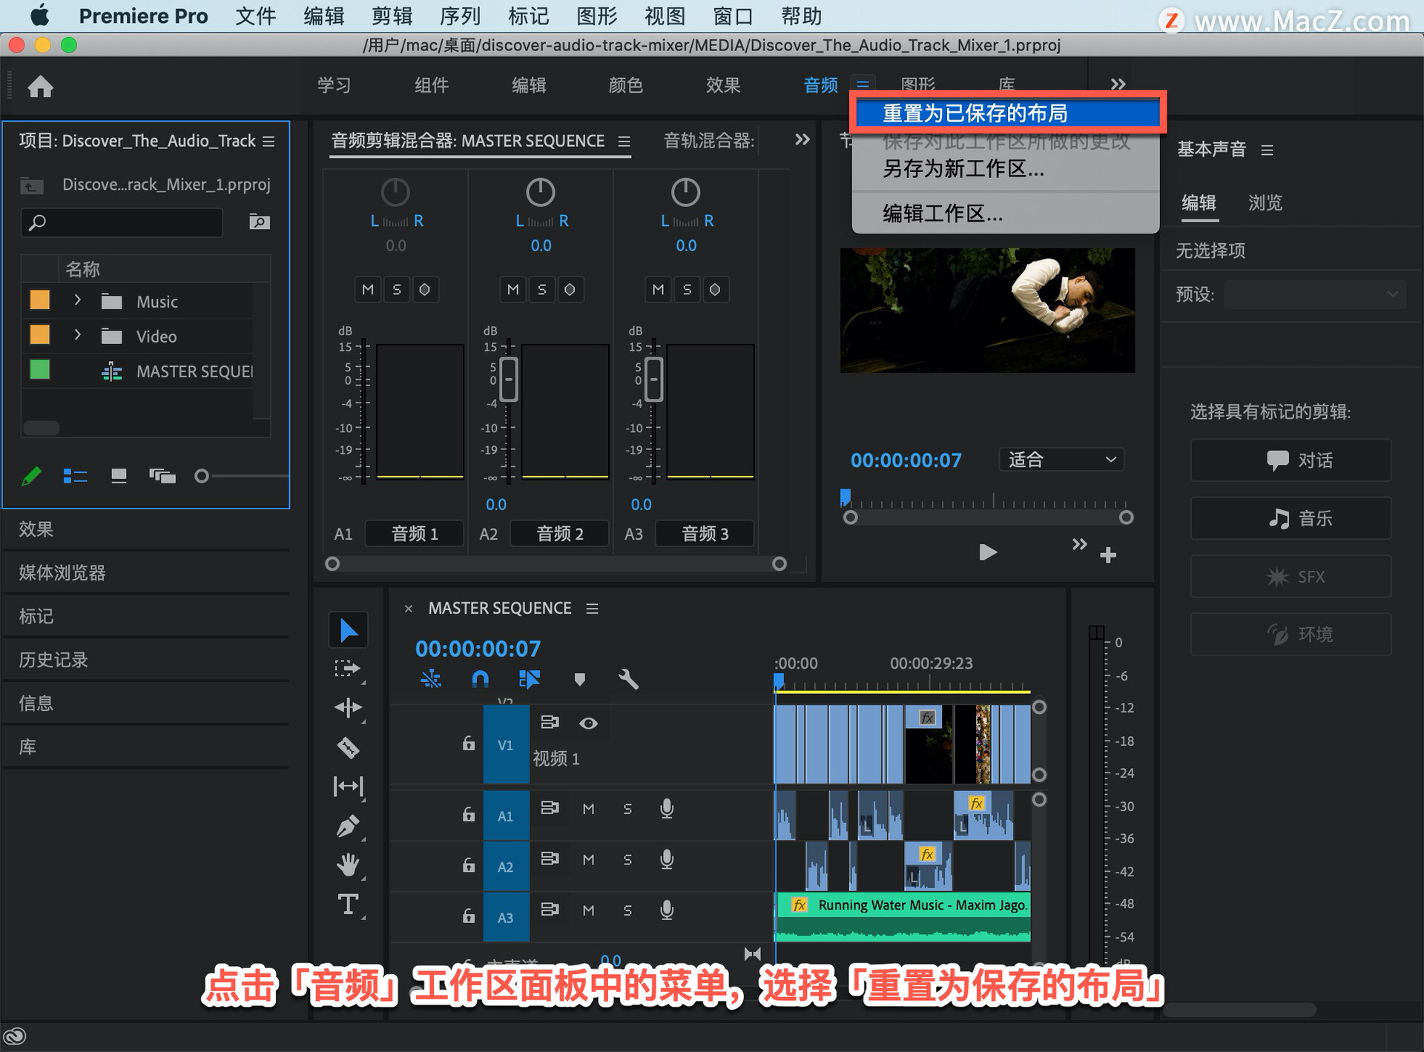
Task: Select the Razor tool in toolbar
Action: [348, 747]
